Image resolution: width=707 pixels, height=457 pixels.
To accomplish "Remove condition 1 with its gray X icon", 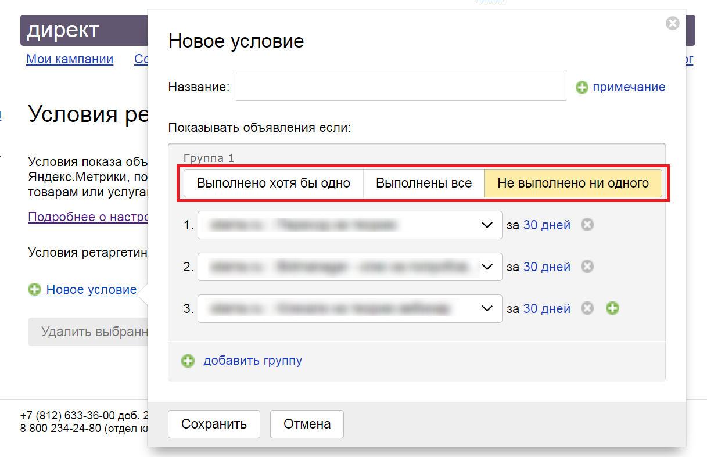I will (x=587, y=225).
